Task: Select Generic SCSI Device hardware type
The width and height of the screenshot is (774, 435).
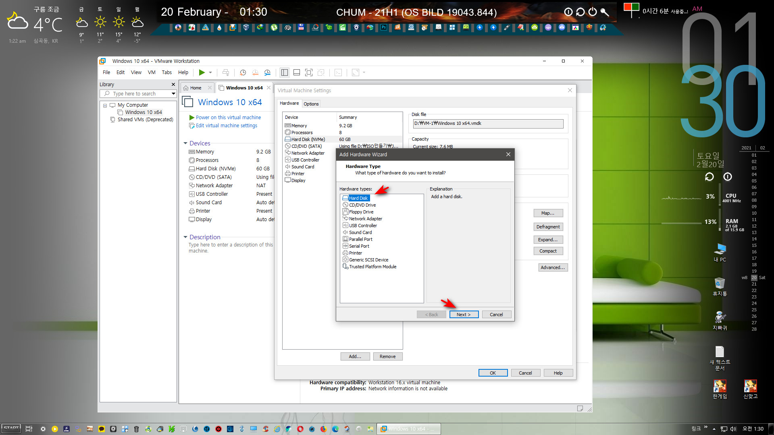Action: click(368, 260)
